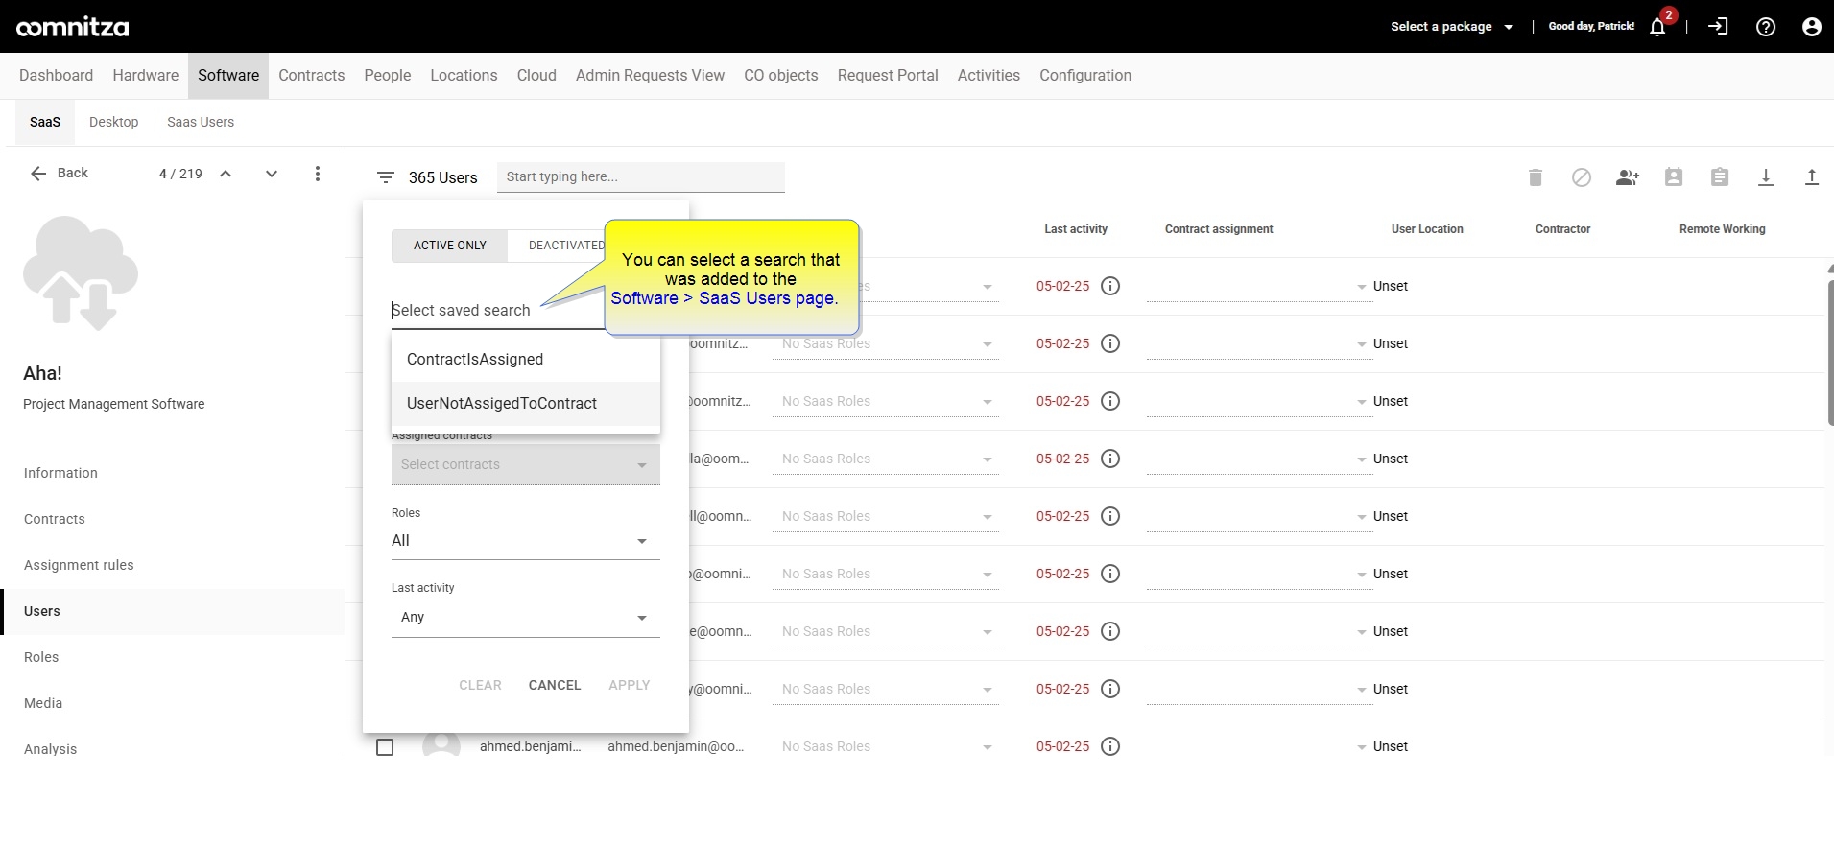
Task: Click the Start typing here search field
Action: (640, 177)
